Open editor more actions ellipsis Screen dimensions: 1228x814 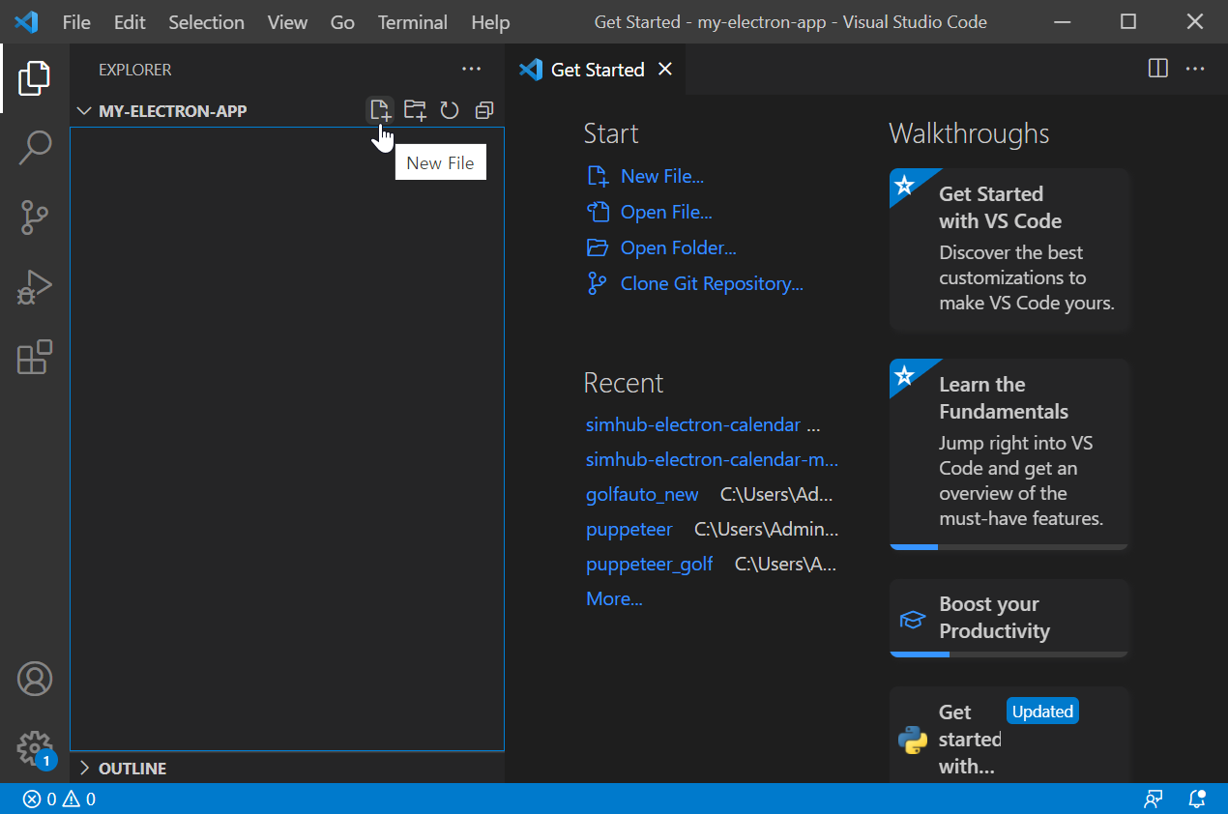pyautogui.click(x=1195, y=69)
